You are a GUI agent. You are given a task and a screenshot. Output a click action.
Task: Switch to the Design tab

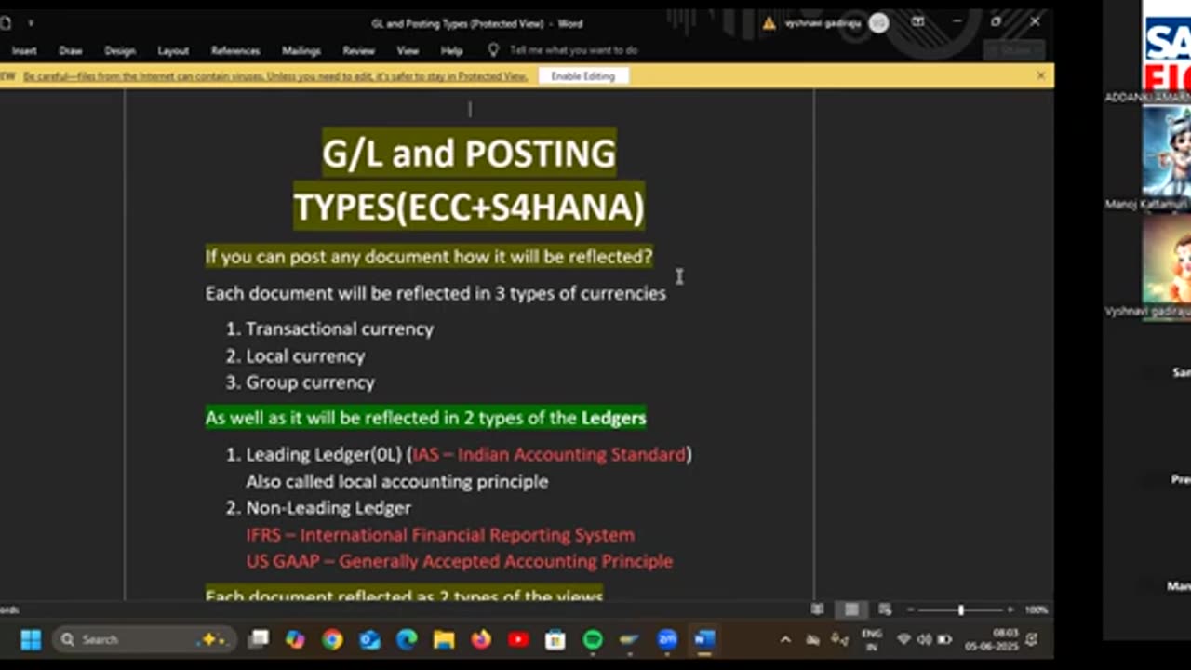[x=120, y=50]
